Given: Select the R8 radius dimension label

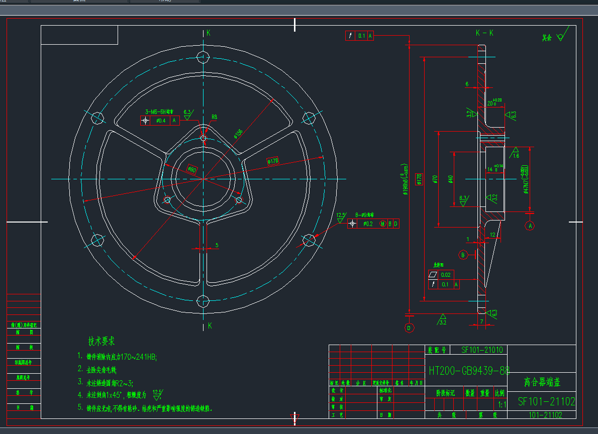Looking at the screenshot, I should point(214,117).
